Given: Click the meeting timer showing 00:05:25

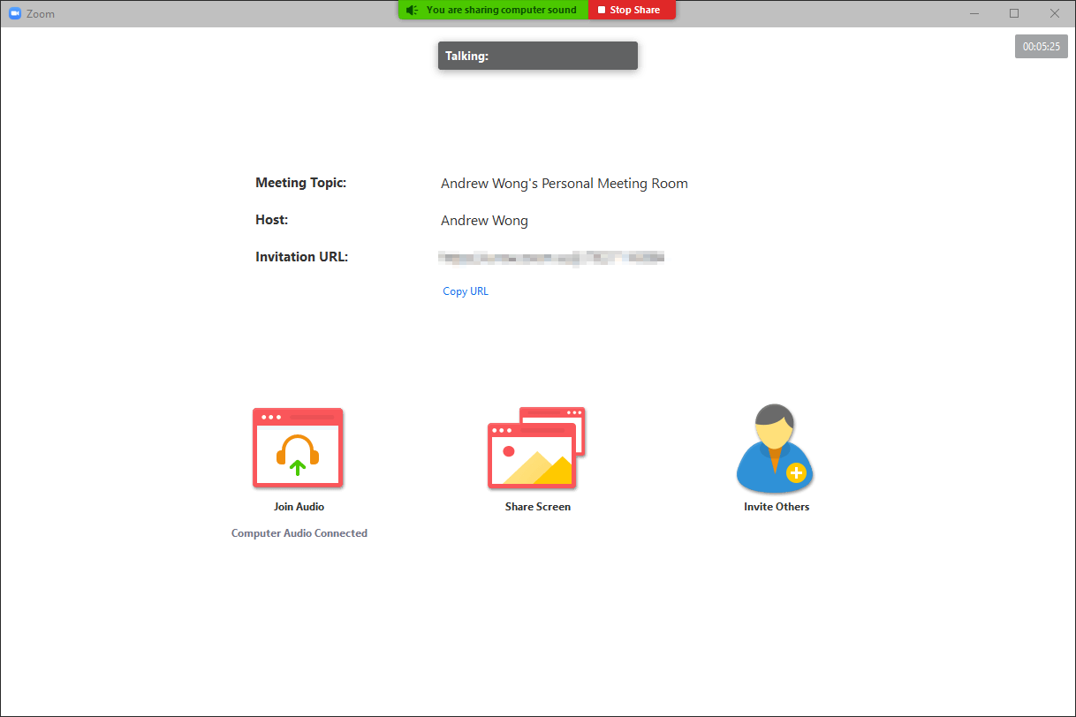Looking at the screenshot, I should tap(1041, 47).
